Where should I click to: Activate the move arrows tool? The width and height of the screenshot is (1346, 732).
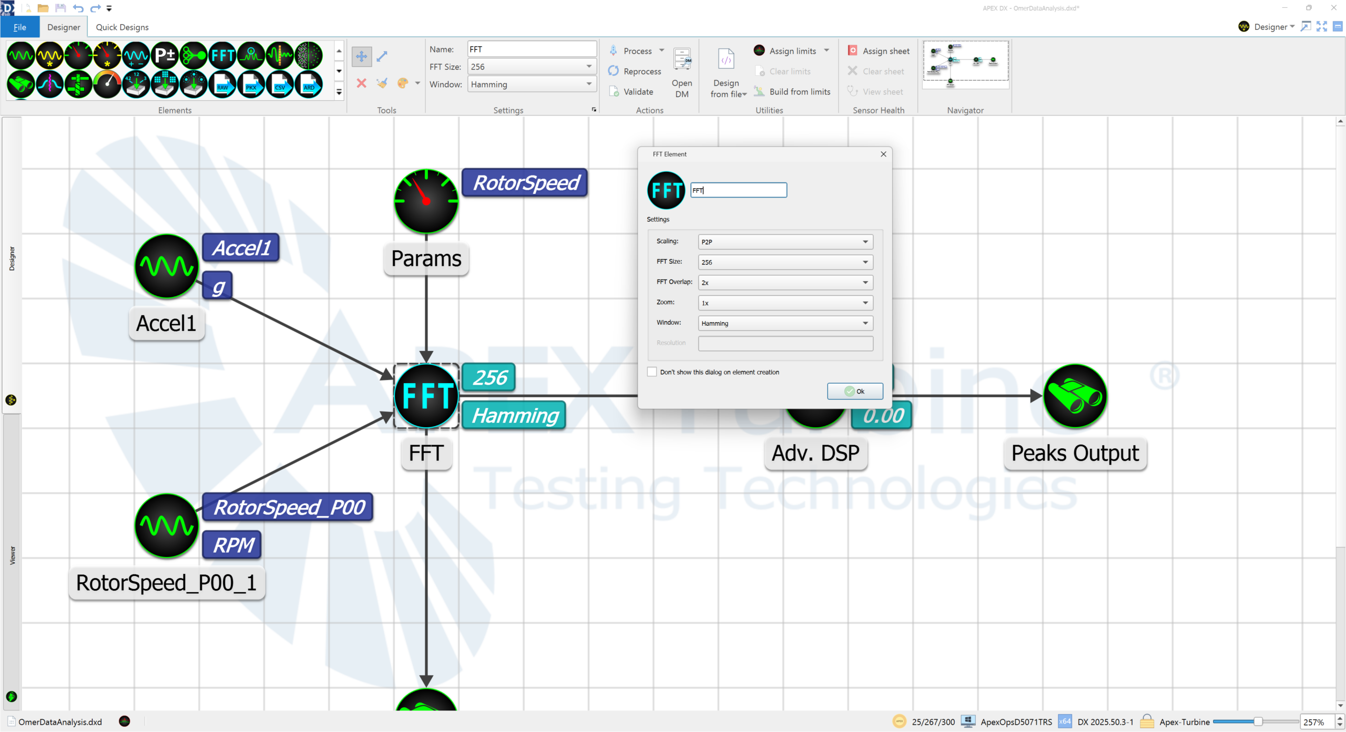tap(361, 56)
